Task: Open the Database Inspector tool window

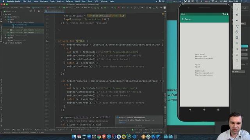Action: coord(79,130)
